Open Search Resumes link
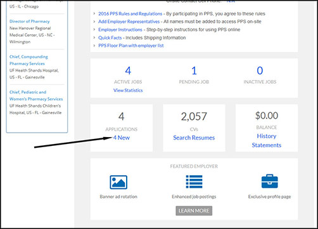The height and width of the screenshot is (229, 318). click(x=194, y=138)
